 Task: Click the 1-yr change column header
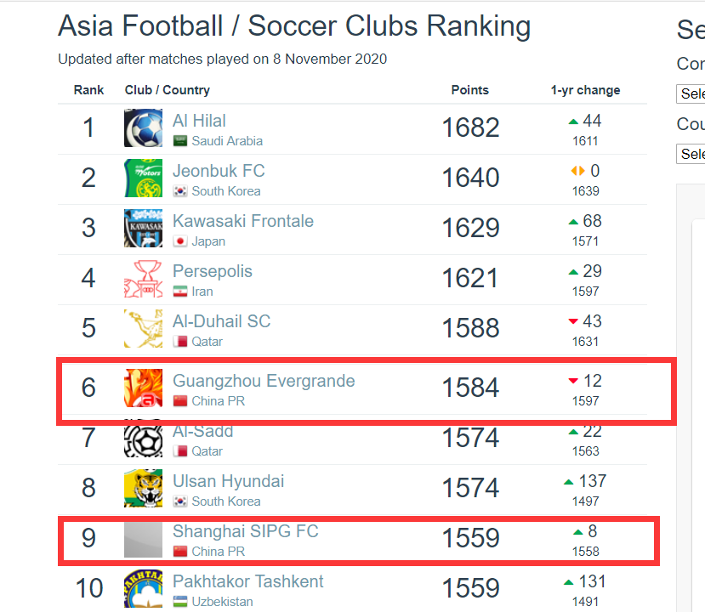[585, 90]
